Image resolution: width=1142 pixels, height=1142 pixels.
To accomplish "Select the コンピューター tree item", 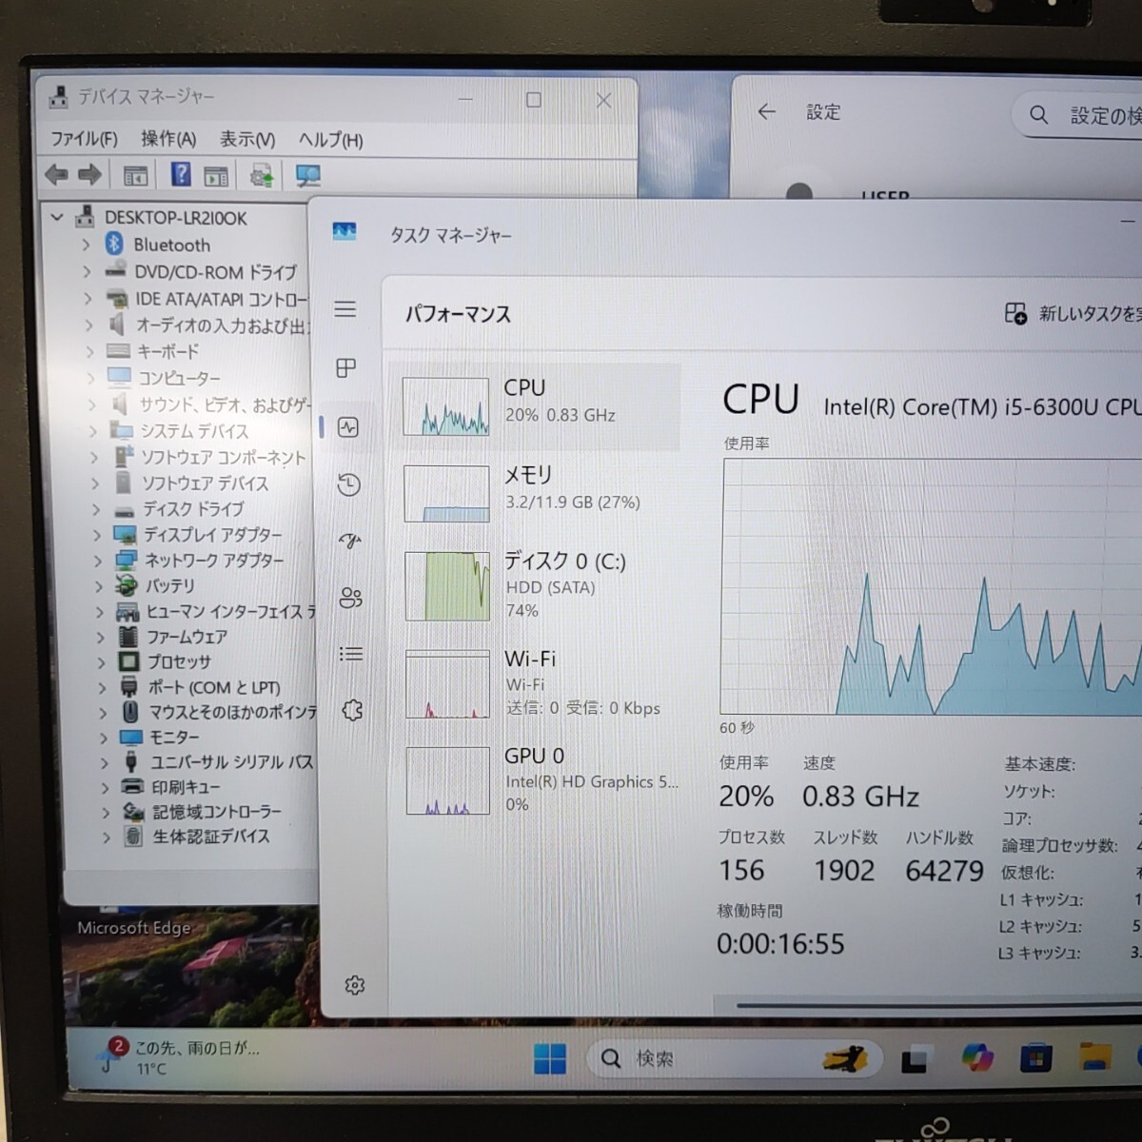I will 179,378.
